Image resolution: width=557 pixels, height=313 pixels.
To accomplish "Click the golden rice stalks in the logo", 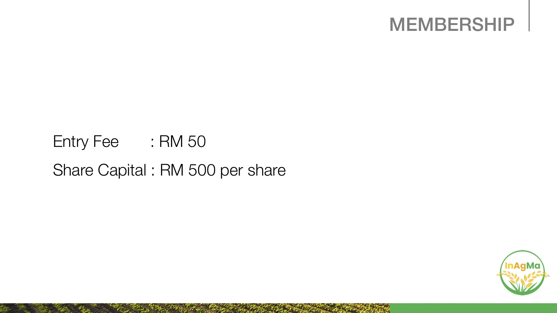I will pos(522,280).
